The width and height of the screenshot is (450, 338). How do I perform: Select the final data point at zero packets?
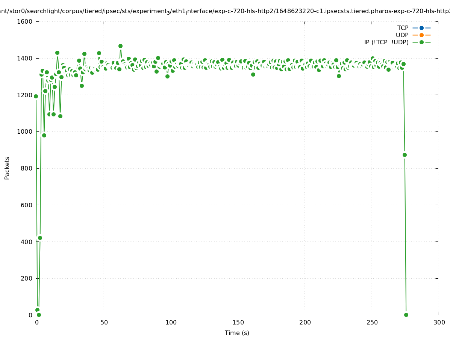tap(406, 315)
